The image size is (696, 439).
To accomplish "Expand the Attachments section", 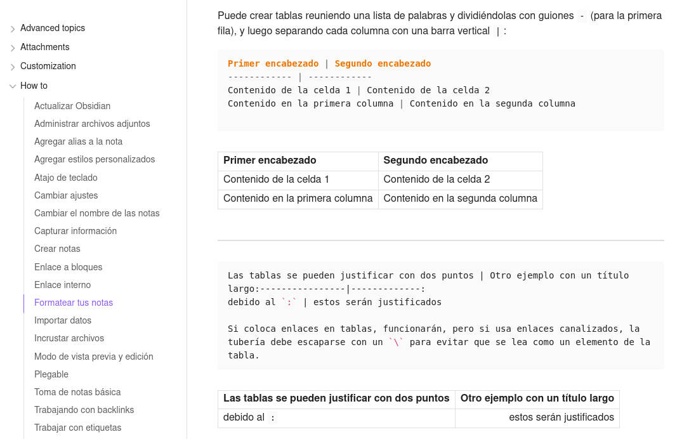I will click(x=45, y=47).
